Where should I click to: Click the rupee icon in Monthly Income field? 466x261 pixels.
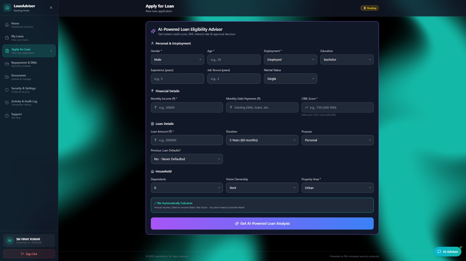pyautogui.click(x=156, y=107)
